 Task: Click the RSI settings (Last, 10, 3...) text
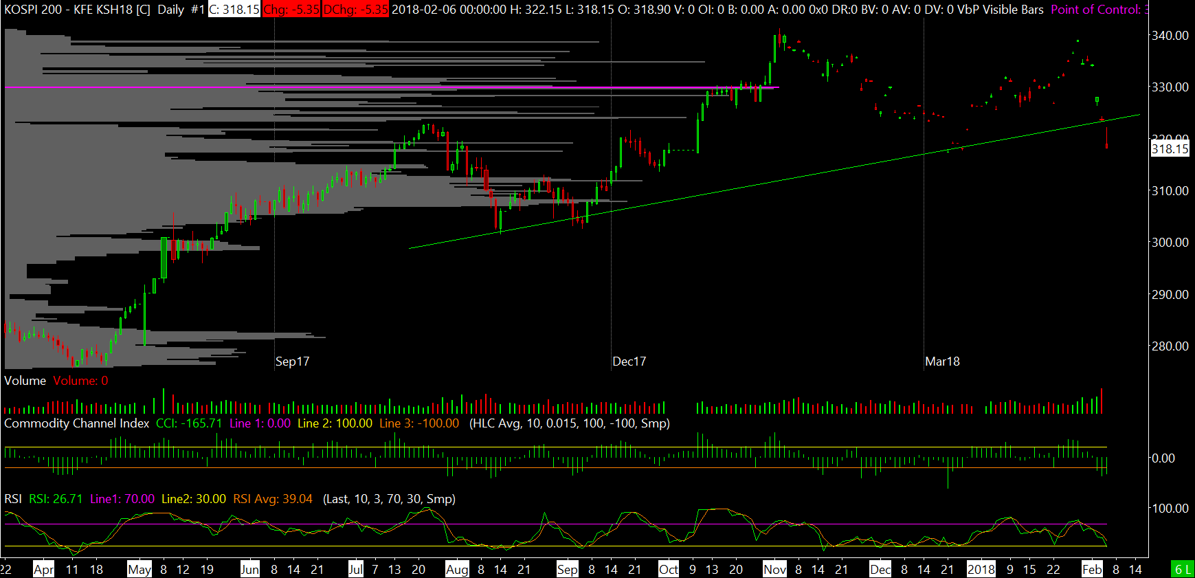point(389,499)
